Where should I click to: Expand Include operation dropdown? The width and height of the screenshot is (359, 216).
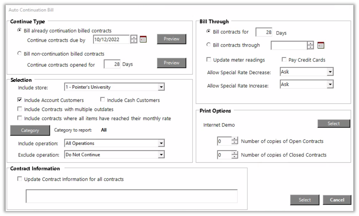pyautogui.click(x=161, y=143)
